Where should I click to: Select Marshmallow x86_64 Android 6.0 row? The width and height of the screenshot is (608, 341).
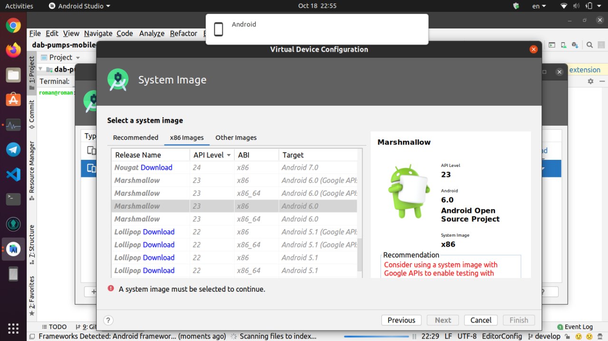pyautogui.click(x=234, y=219)
